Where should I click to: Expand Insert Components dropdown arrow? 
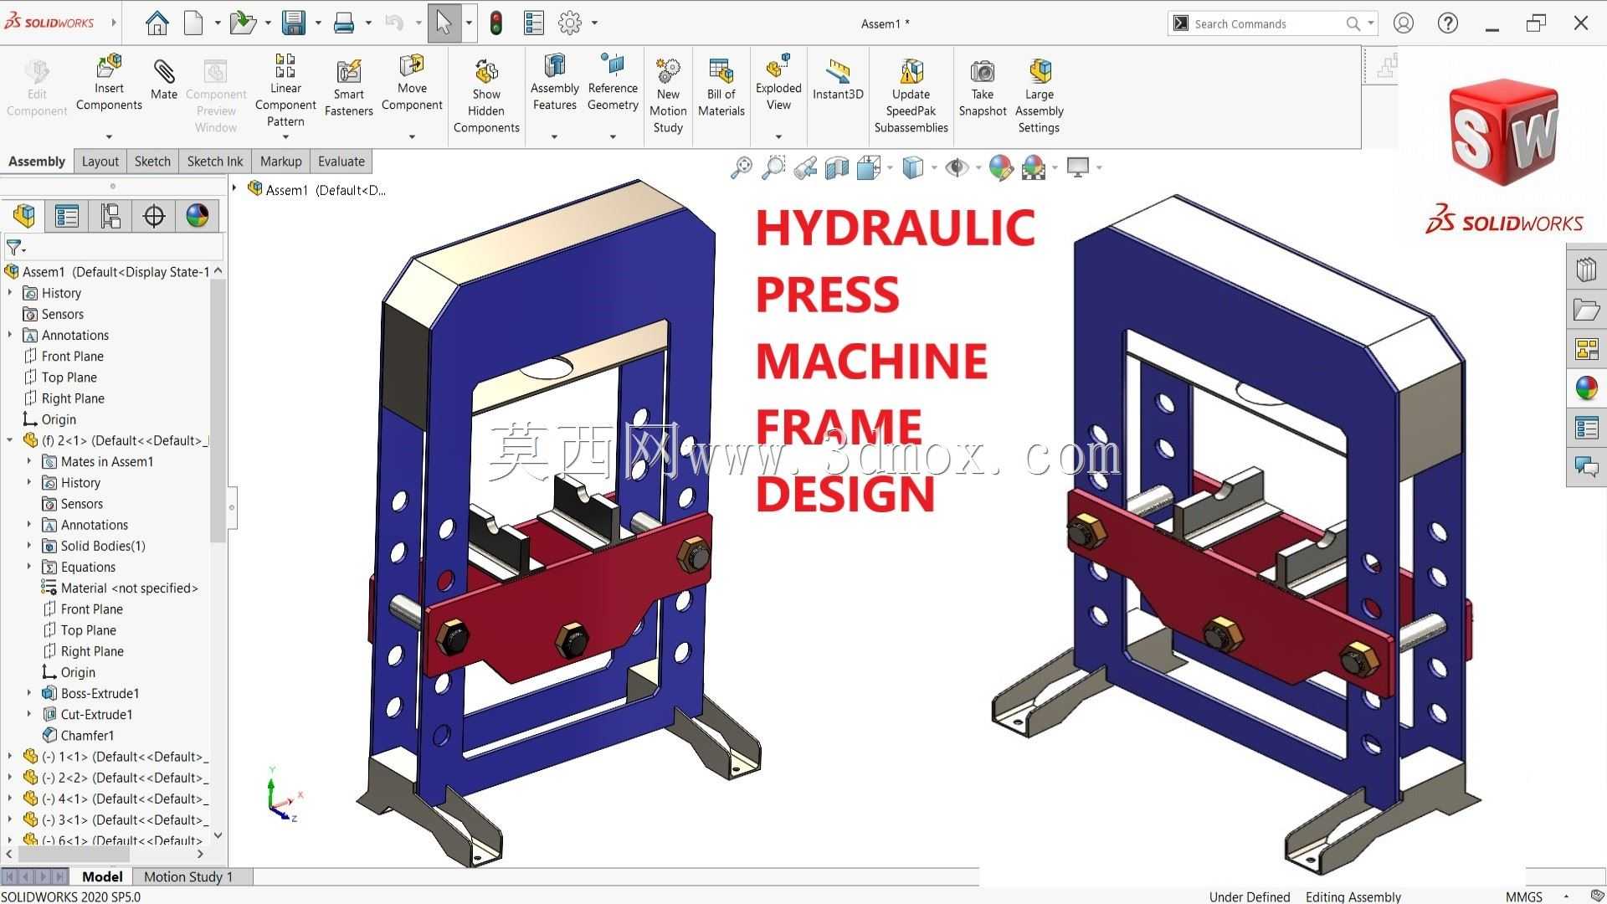coord(109,136)
